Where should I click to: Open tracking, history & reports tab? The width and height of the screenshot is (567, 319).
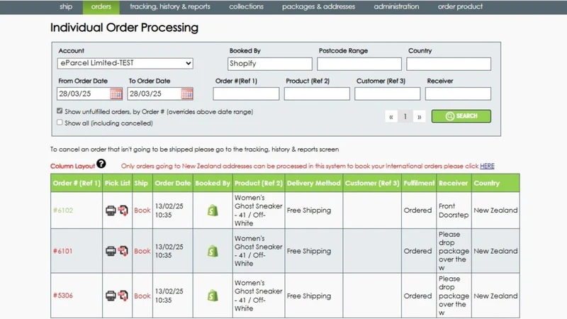[x=170, y=6]
